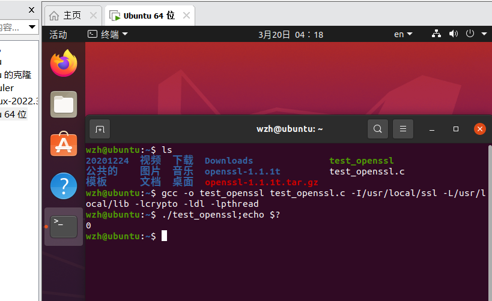Click test_openssl.c in terminal output
Viewport: 492px width, 301px height.
[x=367, y=171]
